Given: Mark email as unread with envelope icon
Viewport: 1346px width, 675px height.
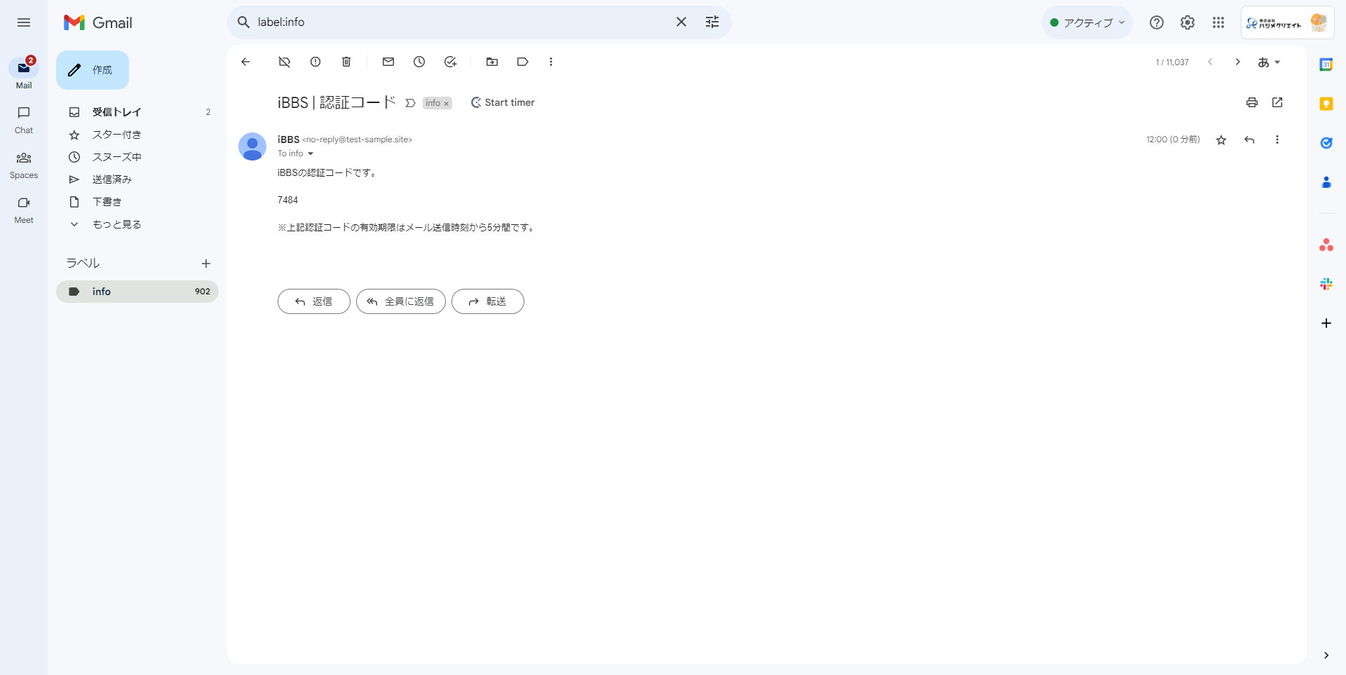Looking at the screenshot, I should click(388, 62).
